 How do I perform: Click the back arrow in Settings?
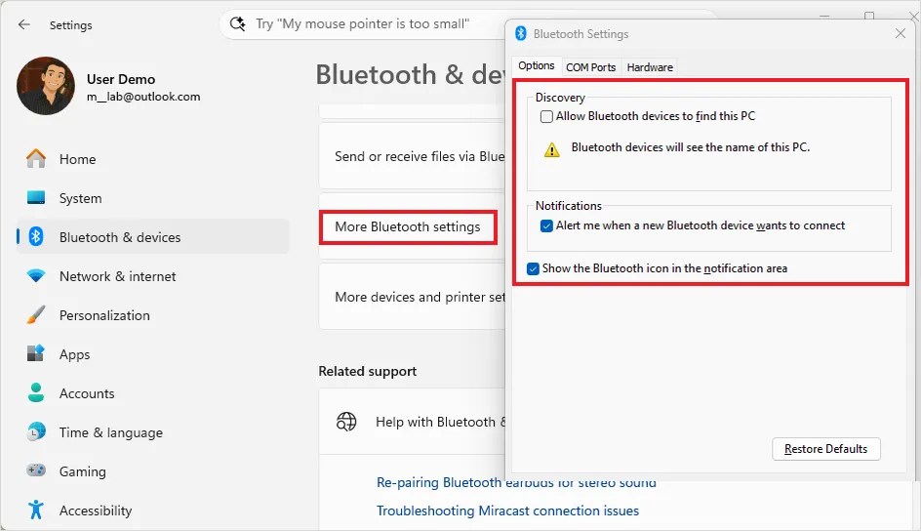point(24,24)
